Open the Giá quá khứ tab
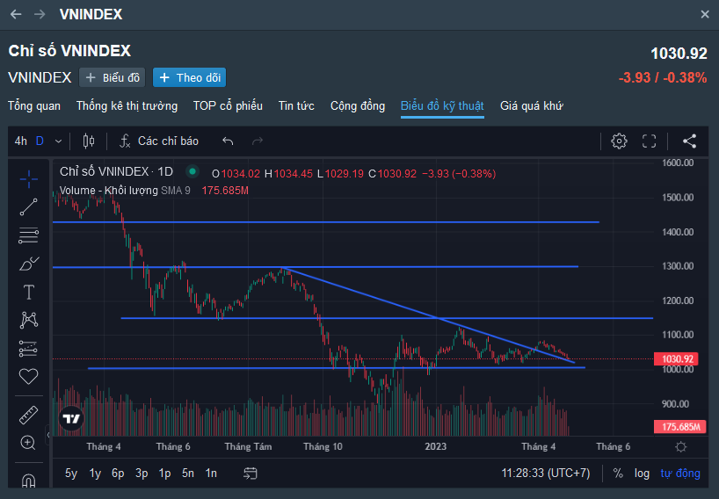The width and height of the screenshot is (719, 499). point(532,105)
